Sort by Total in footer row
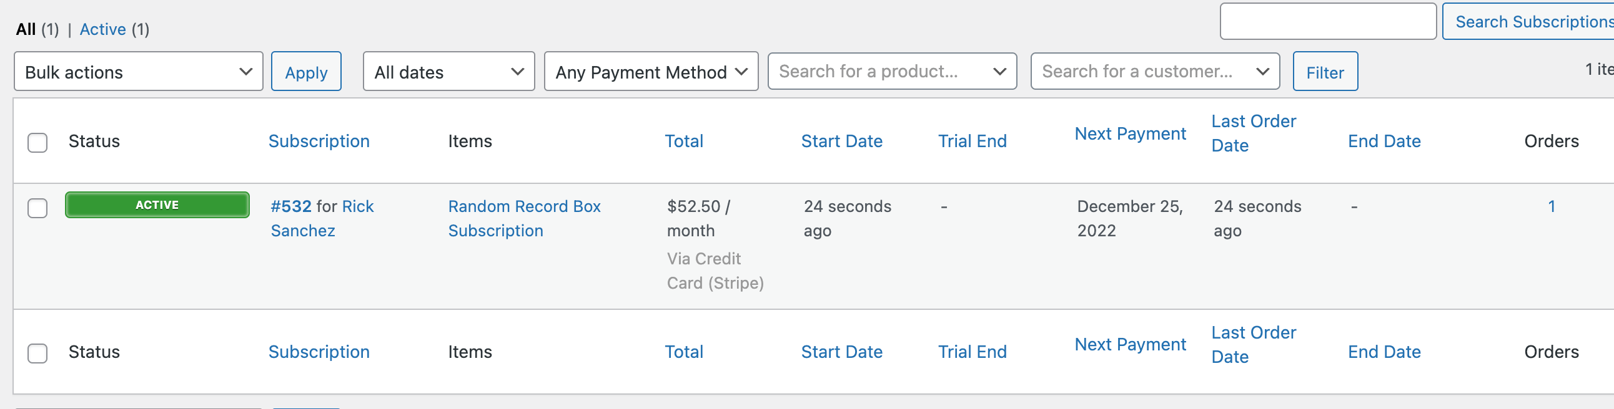Screen dimensions: 1614x409 (x=683, y=352)
